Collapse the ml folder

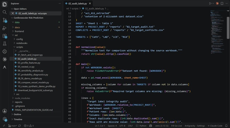[x=13, y=35]
